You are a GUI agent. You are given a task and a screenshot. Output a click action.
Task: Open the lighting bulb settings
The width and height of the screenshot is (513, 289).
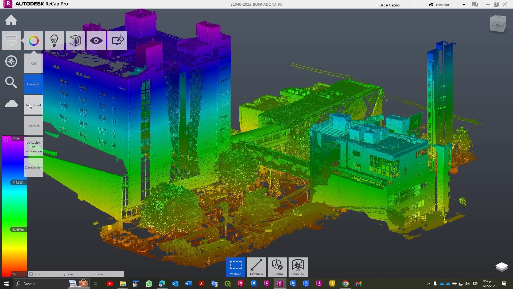click(x=55, y=41)
